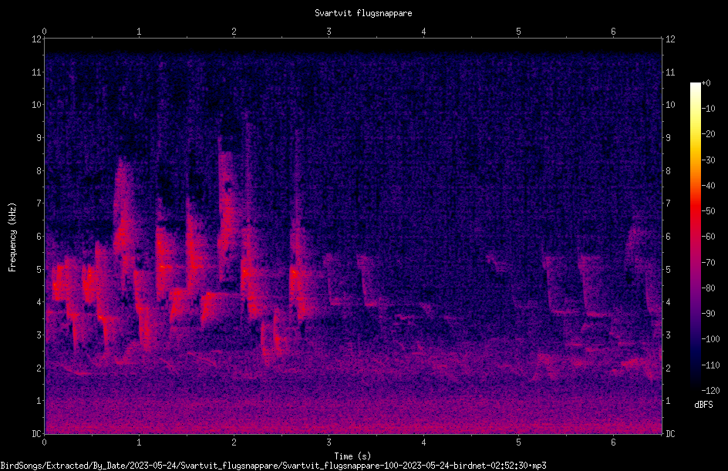Click the file path text at bottom

[x=273, y=466]
